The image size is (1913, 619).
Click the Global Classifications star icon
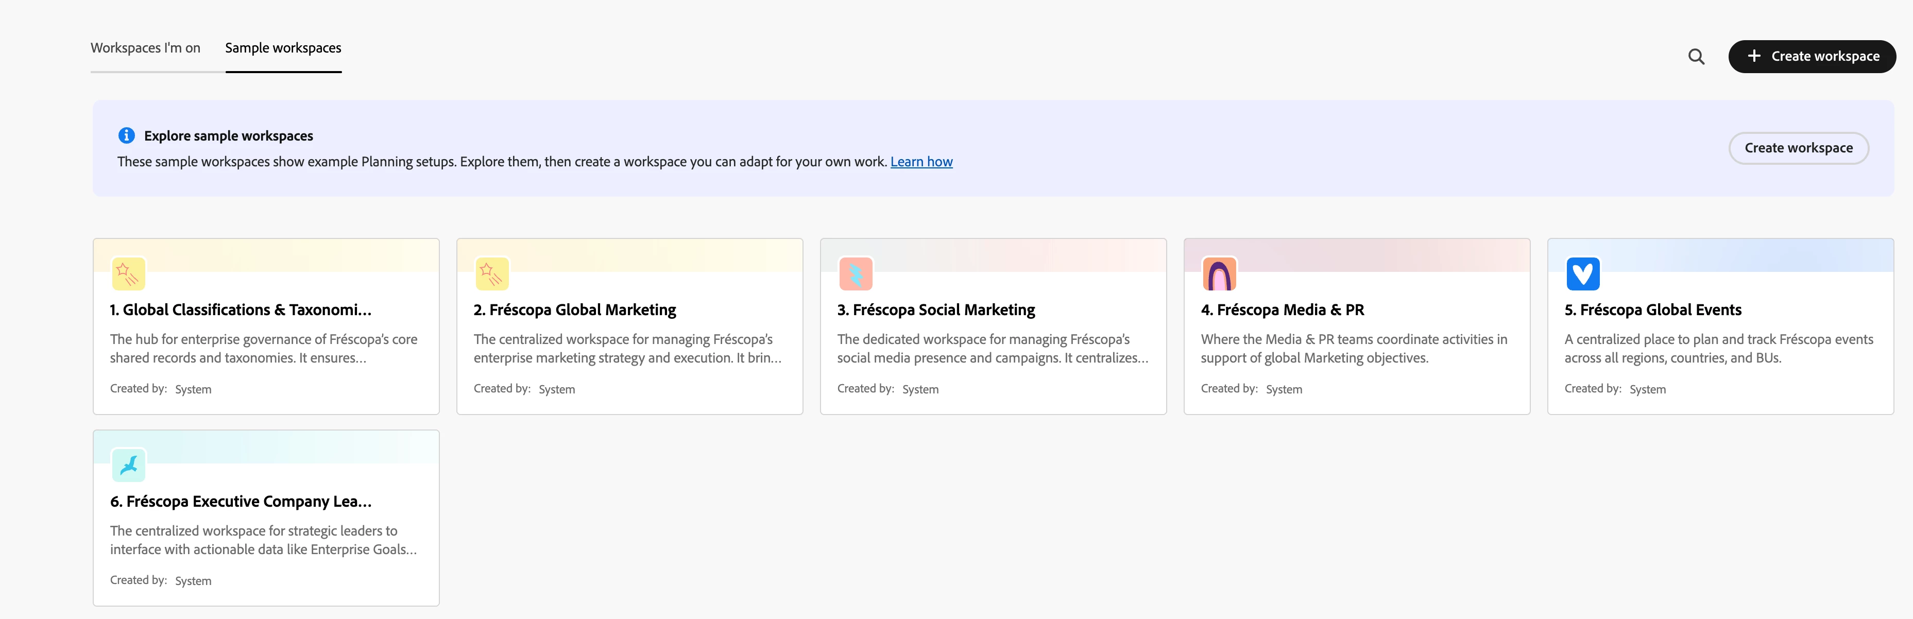(x=128, y=274)
